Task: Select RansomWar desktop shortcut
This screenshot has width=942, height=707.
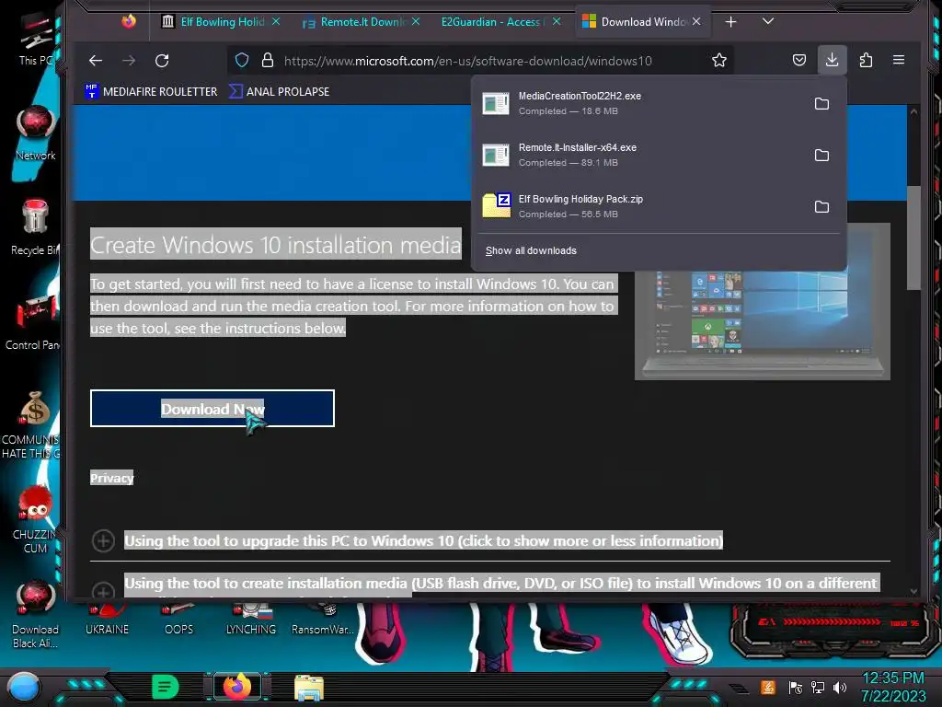Action: point(323,621)
